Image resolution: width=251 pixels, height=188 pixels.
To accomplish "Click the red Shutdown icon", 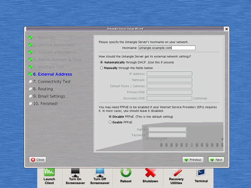I will (x=150, y=173).
